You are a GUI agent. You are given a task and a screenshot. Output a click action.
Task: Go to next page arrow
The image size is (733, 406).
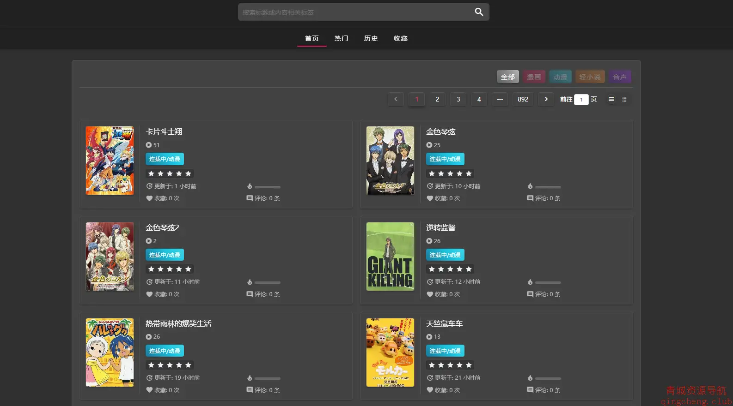pos(546,99)
